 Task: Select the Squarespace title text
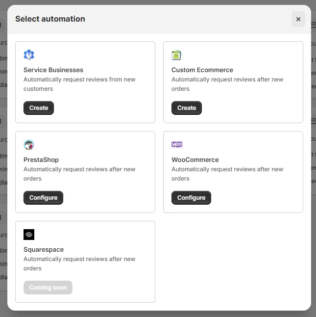(44, 249)
